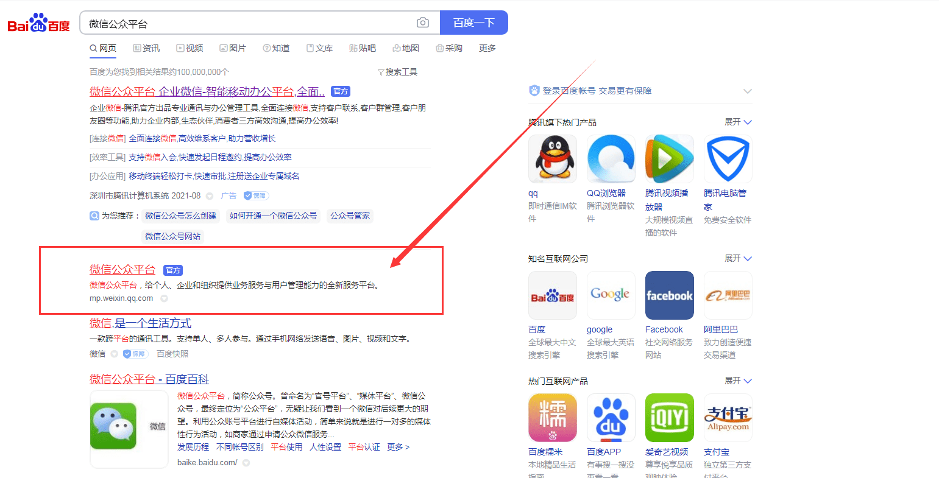Viewport: 939px width, 478px height.
Task: Click 保障 badge in the 腾讯 ad result
Action: click(256, 196)
